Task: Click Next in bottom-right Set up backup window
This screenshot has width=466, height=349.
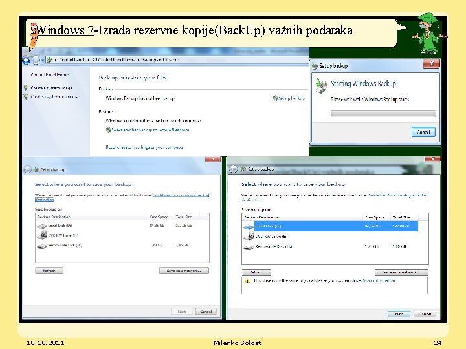Action: tap(399, 314)
